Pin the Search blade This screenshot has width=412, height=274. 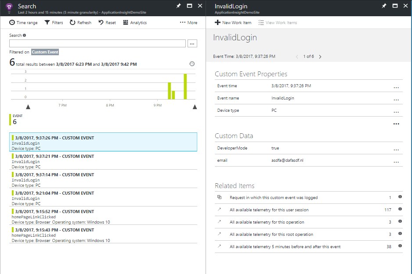[179, 6]
